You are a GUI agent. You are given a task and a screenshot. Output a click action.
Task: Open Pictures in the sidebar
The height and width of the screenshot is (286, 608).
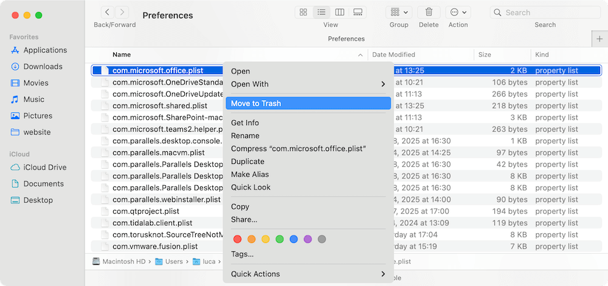32,116
